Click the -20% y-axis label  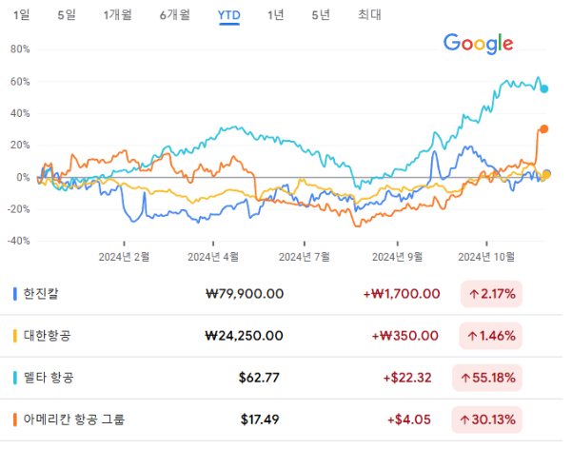(x=19, y=209)
